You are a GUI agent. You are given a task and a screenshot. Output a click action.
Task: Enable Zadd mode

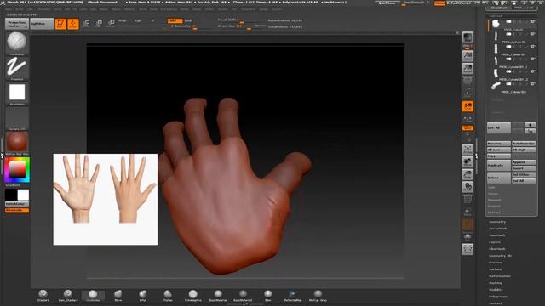tap(175, 20)
